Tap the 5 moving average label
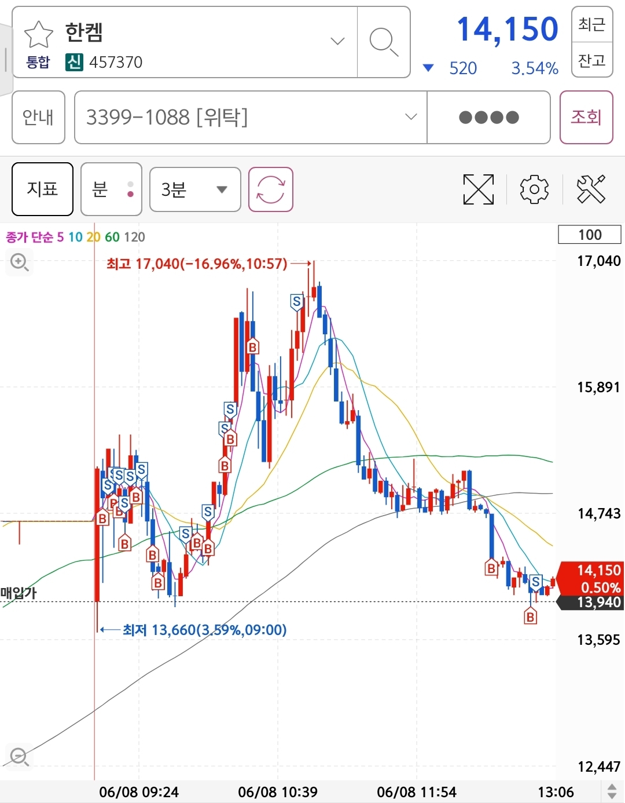Image resolution: width=625 pixels, height=803 pixels. pyautogui.click(x=60, y=237)
